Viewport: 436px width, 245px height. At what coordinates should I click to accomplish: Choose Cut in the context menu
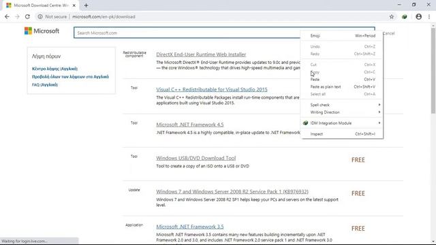[x=342, y=65]
